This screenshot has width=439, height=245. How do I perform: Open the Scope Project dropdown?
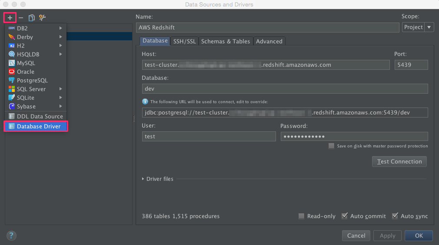pos(418,27)
